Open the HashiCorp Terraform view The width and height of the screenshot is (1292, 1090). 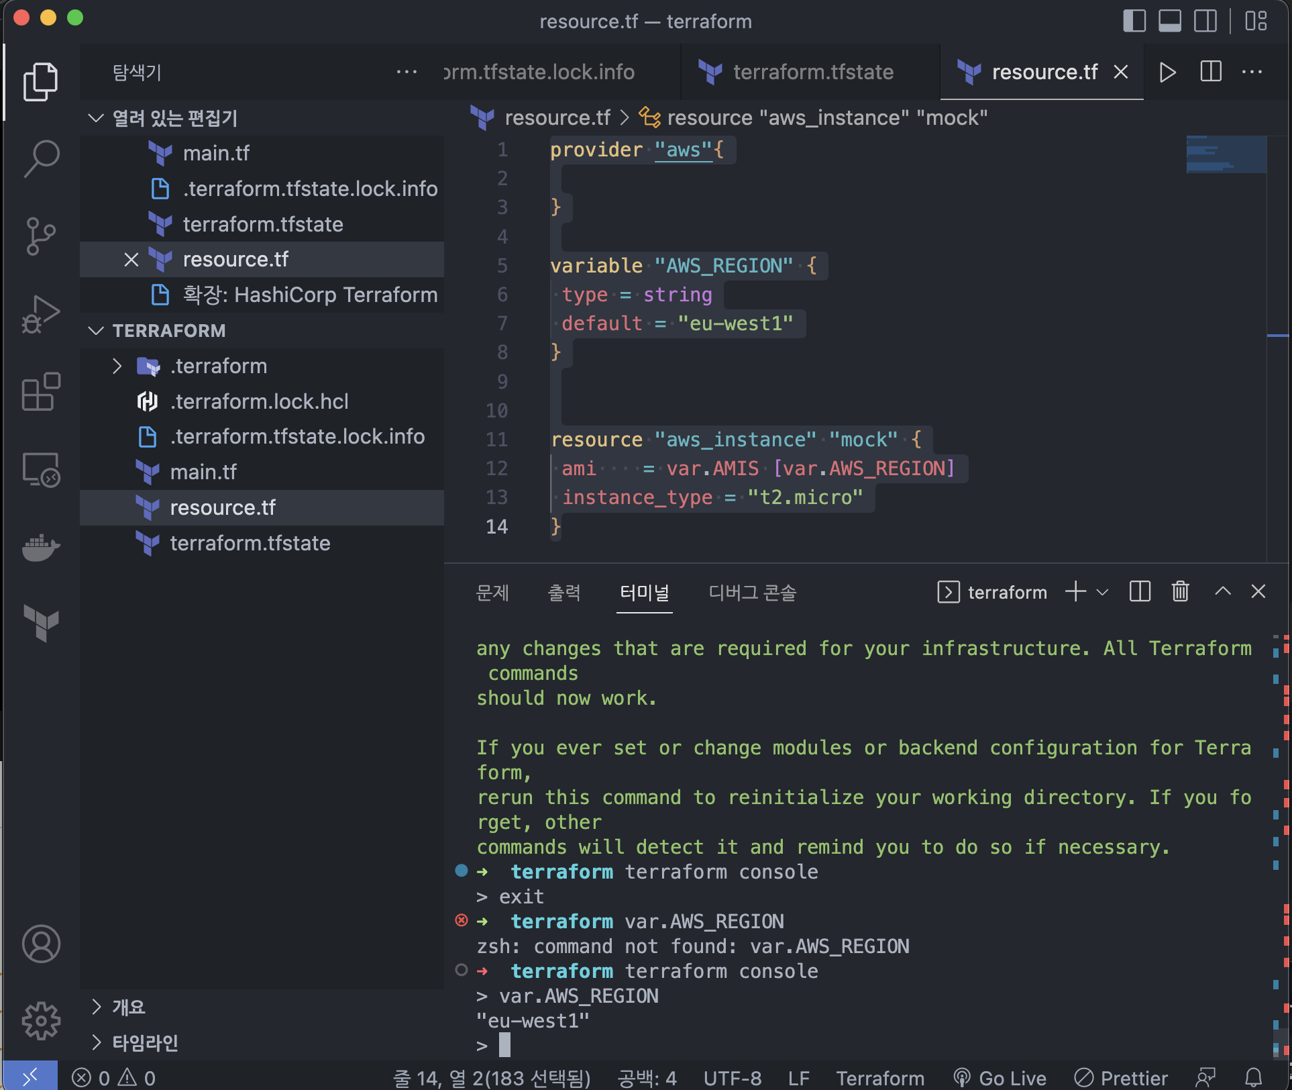pyautogui.click(x=41, y=624)
